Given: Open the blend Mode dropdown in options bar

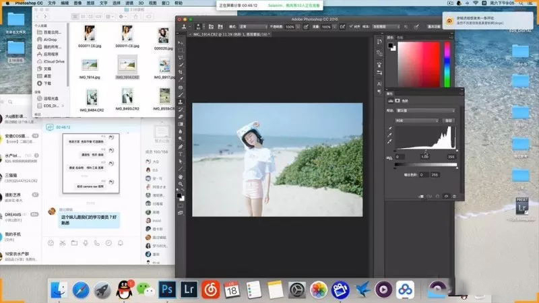Looking at the screenshot, I should coord(253,27).
